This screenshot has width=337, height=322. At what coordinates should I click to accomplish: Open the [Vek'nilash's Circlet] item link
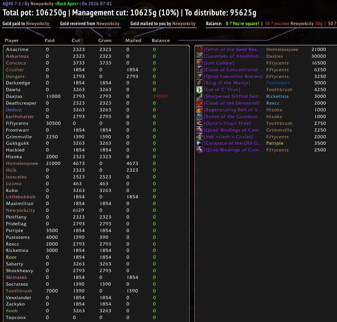point(228,136)
